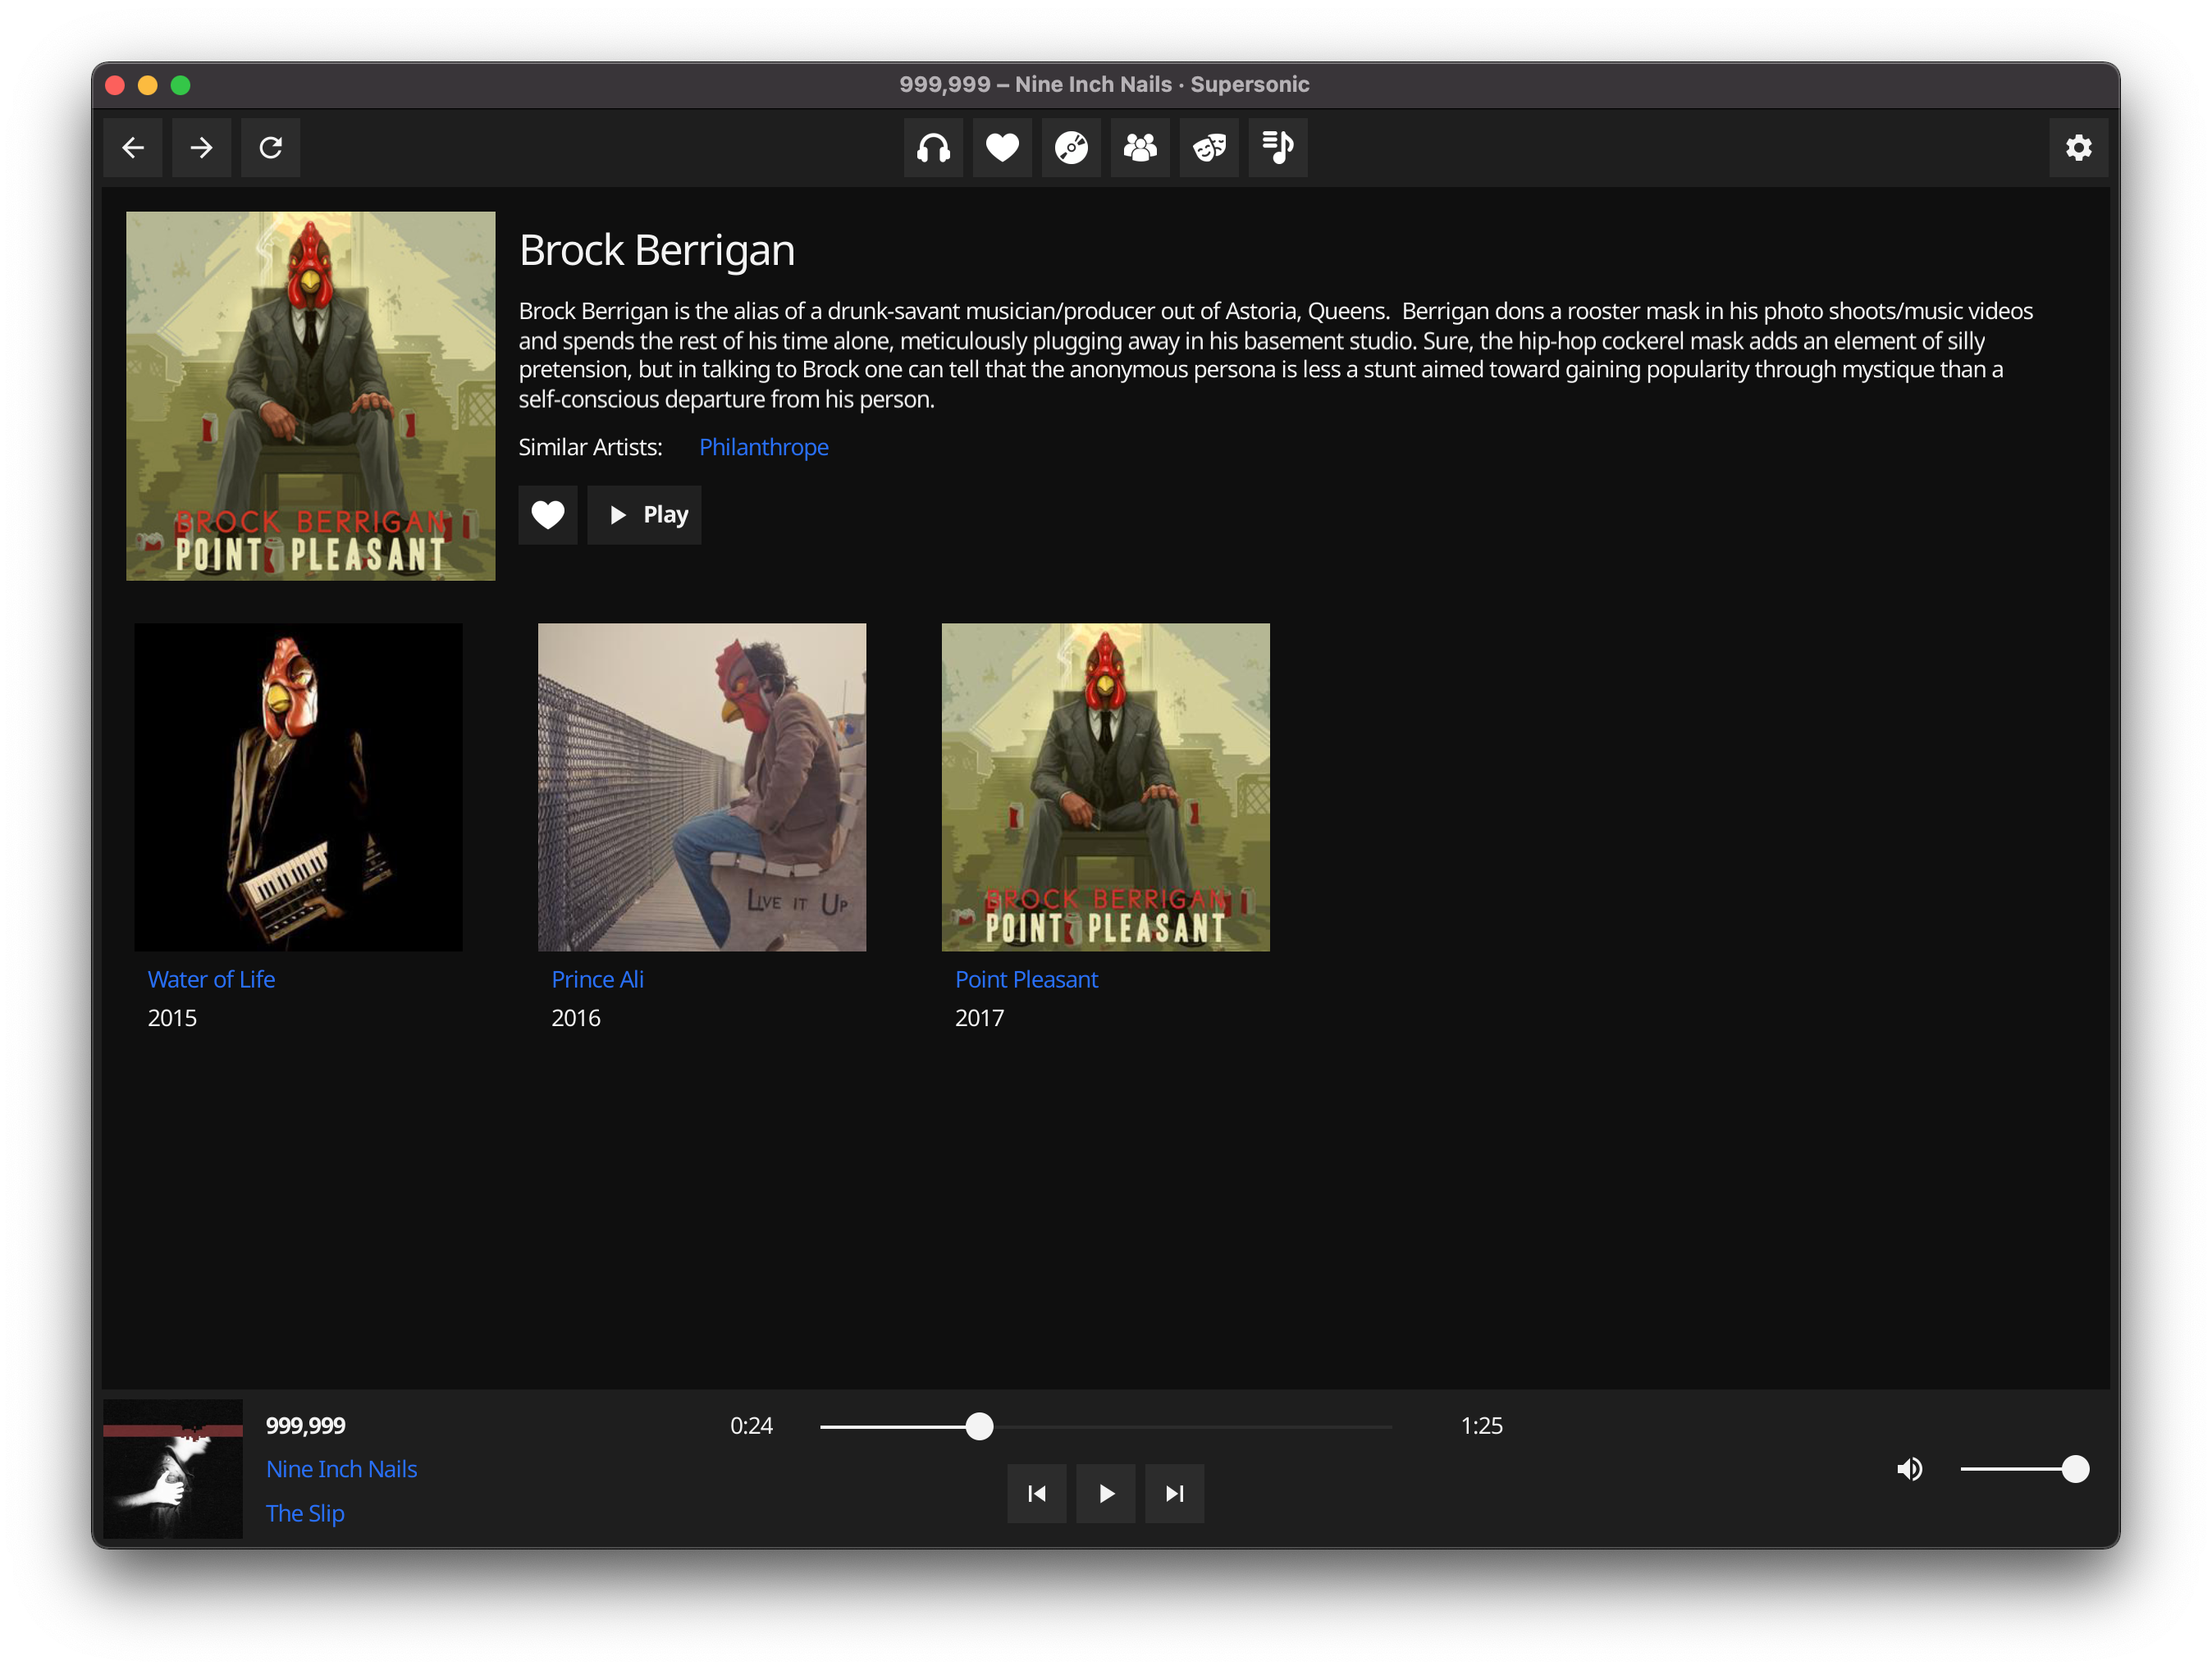Image resolution: width=2212 pixels, height=1670 pixels.
Task: Open the Albums disc page
Action: pyautogui.click(x=1071, y=148)
